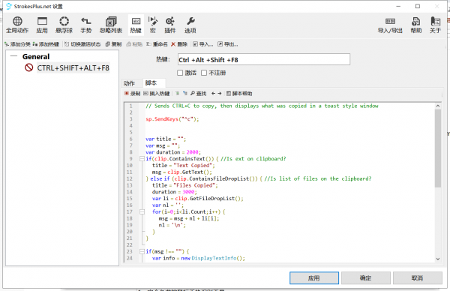The height and width of the screenshot is (291, 450).
Task: Click the 应用 apply button
Action: click(314, 277)
